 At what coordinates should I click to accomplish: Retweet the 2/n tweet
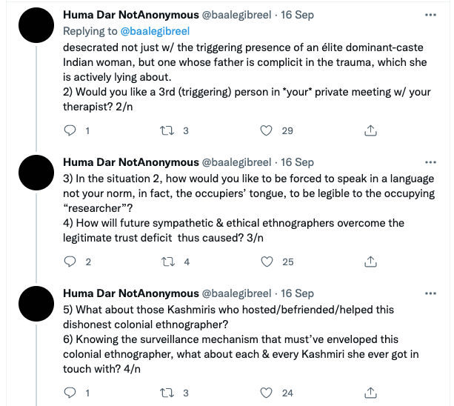[x=168, y=130]
